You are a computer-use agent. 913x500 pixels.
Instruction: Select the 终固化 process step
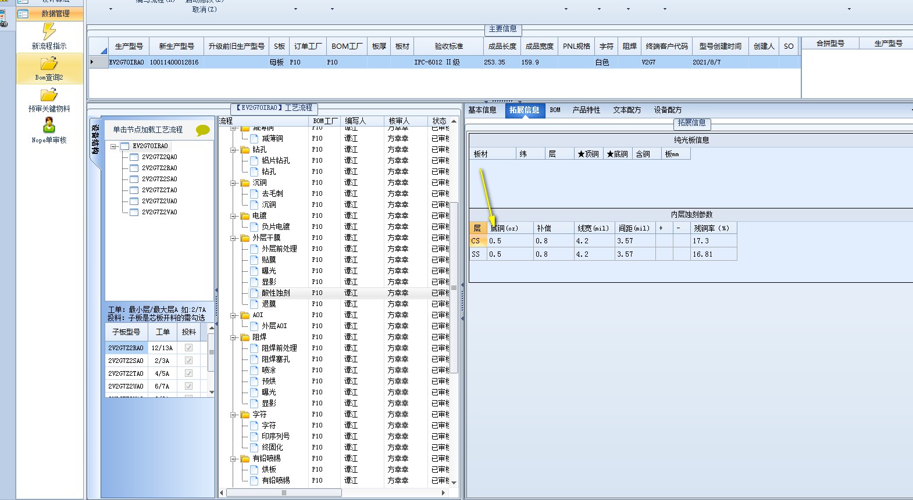click(x=272, y=448)
